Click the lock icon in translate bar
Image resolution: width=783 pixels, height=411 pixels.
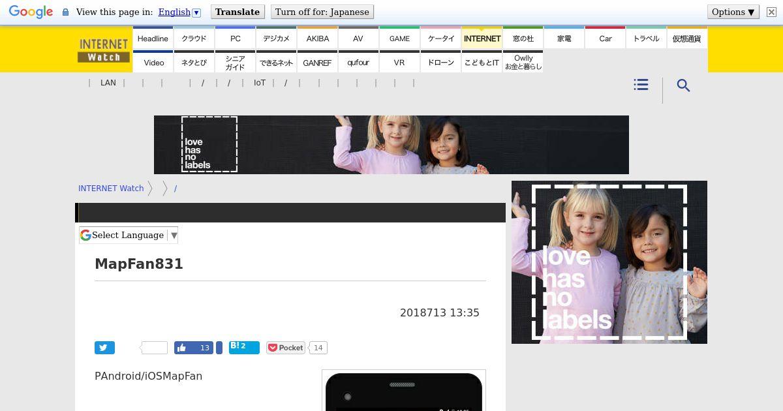(65, 12)
